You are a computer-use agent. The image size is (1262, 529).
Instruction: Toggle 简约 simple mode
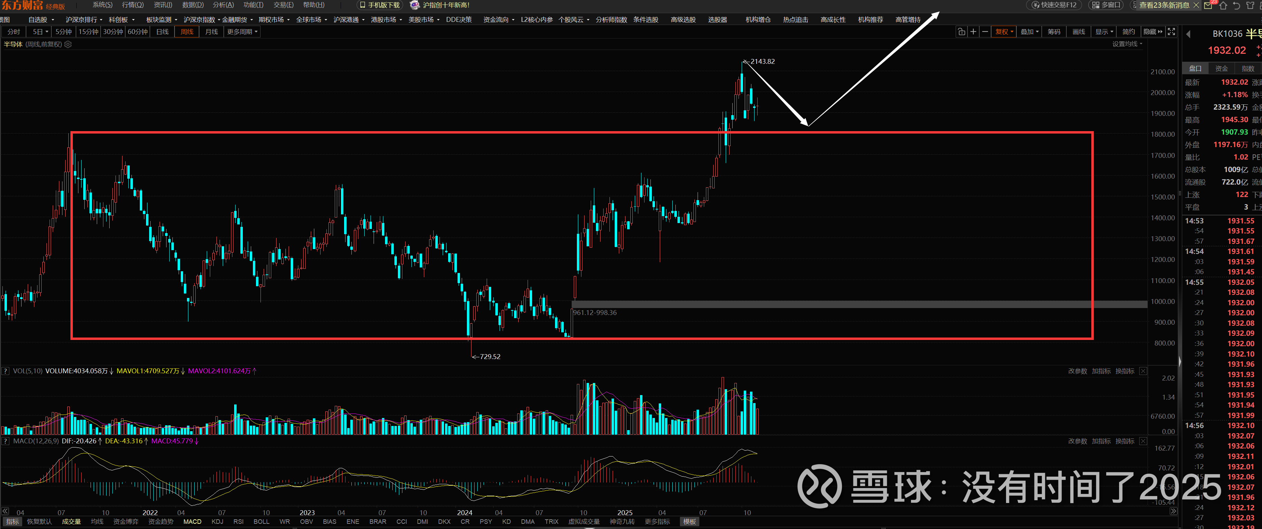coord(1128,32)
